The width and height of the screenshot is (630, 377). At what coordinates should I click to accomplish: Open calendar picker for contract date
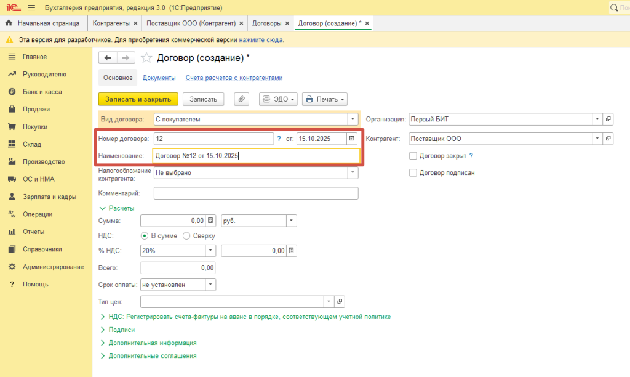(x=352, y=139)
